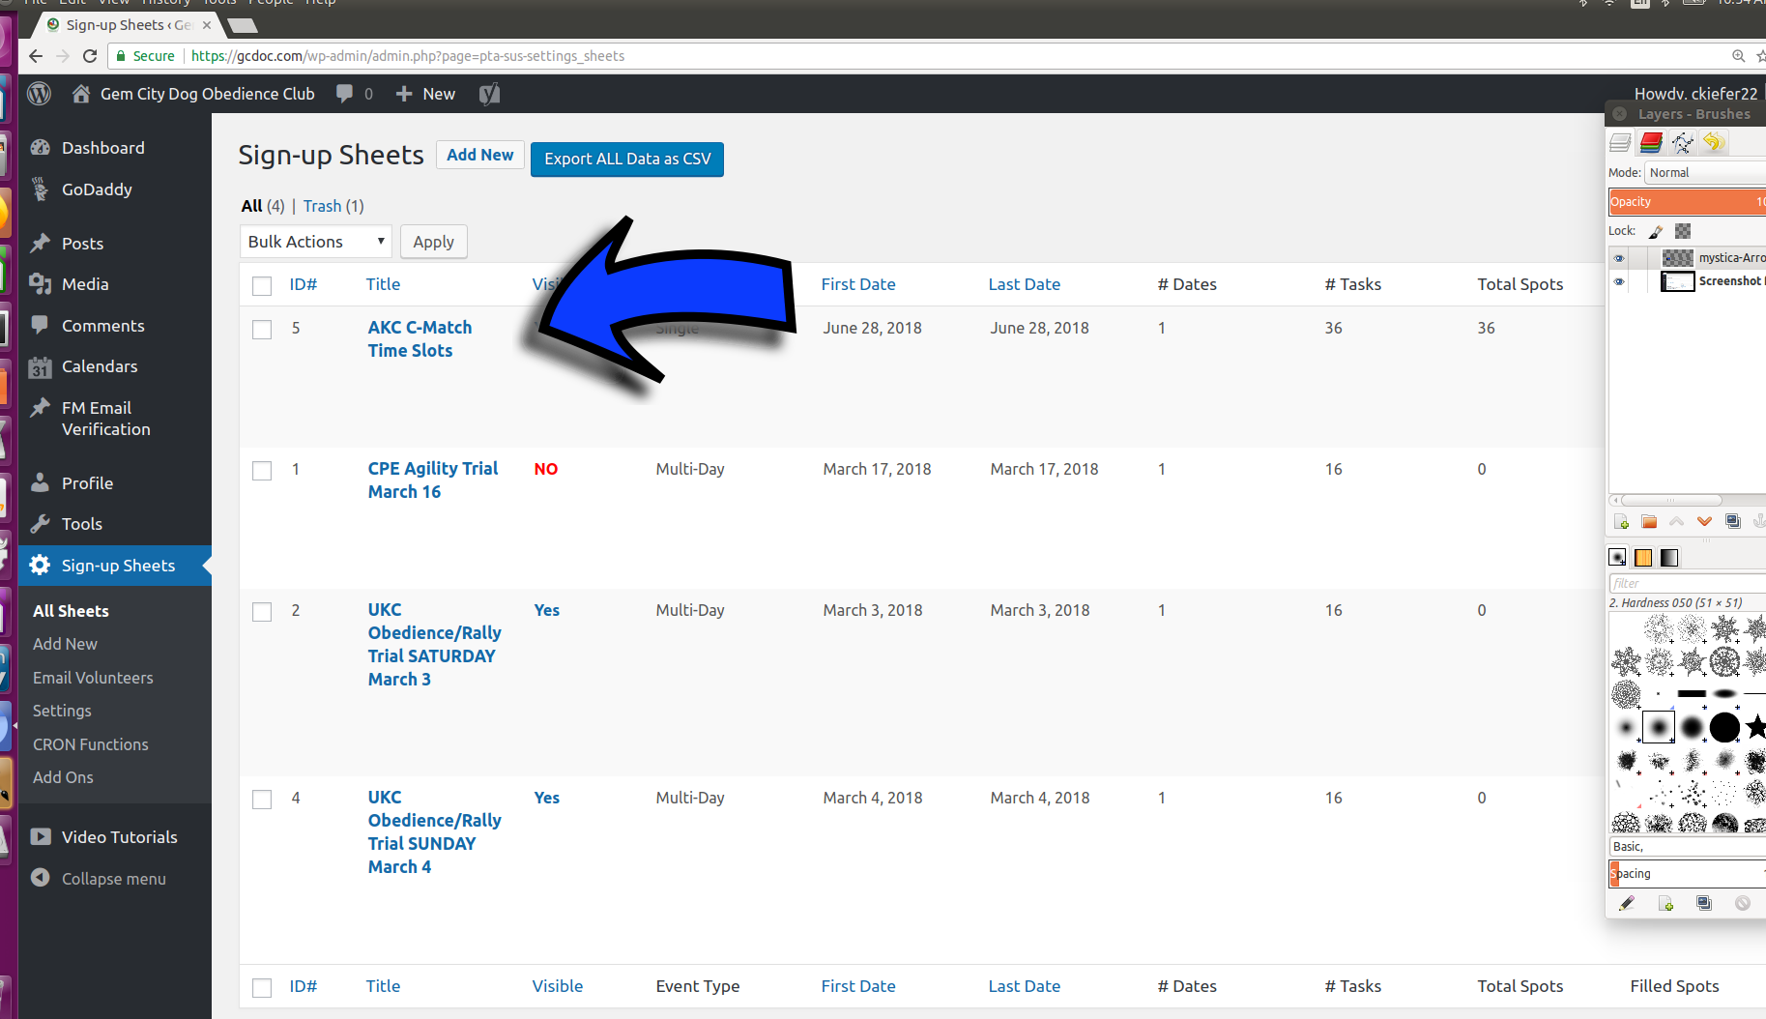Screen dimensions: 1766x1019
Task: Open the Undo History tab icon
Action: click(x=1713, y=143)
